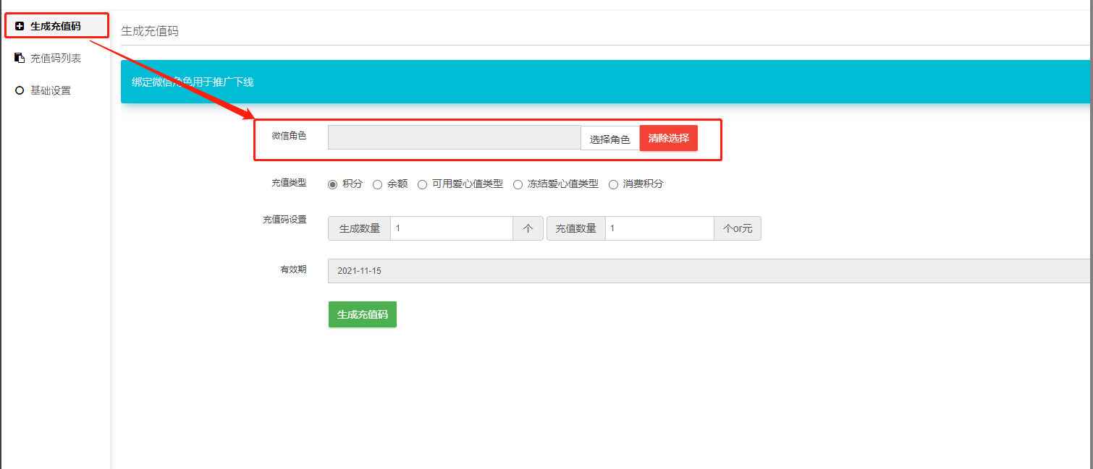This screenshot has height=469, width=1093.
Task: Focus the 生成数量 number input
Action: tap(451, 228)
